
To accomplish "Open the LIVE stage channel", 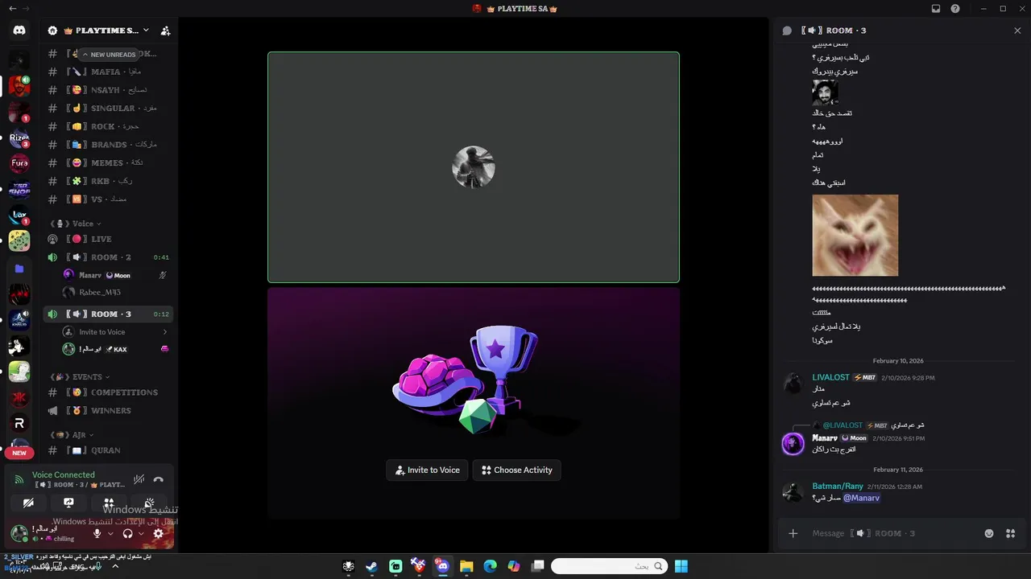I will tap(109, 239).
